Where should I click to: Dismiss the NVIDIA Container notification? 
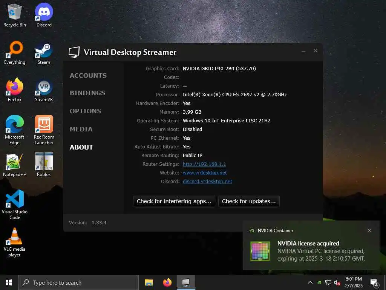[369, 230]
